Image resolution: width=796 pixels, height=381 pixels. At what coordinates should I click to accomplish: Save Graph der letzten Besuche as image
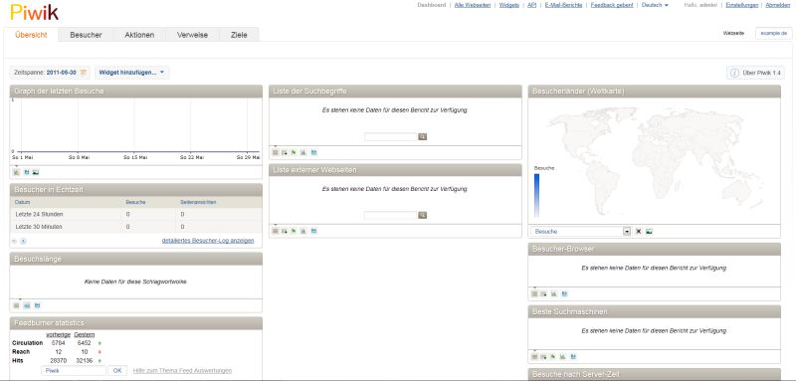(36, 172)
